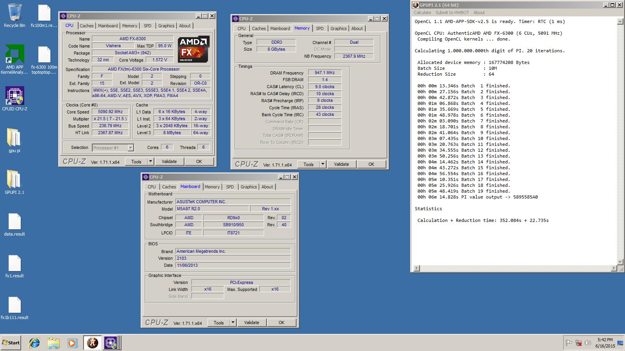Click the AMD FX Unlocked logo

click(x=194, y=49)
